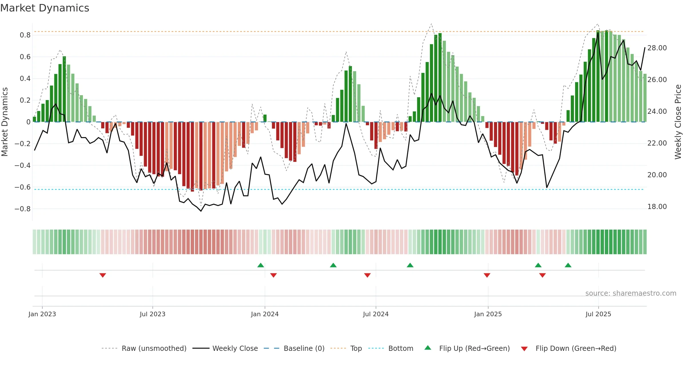The height and width of the screenshot is (386, 686).
Task: Click the Jan 2025 x-axis label
Action: coord(488,314)
